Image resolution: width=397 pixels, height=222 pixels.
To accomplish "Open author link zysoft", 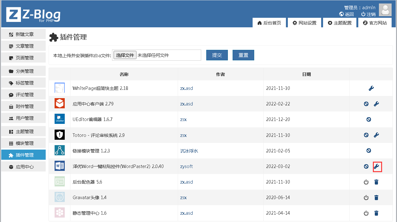I will (x=186, y=166).
